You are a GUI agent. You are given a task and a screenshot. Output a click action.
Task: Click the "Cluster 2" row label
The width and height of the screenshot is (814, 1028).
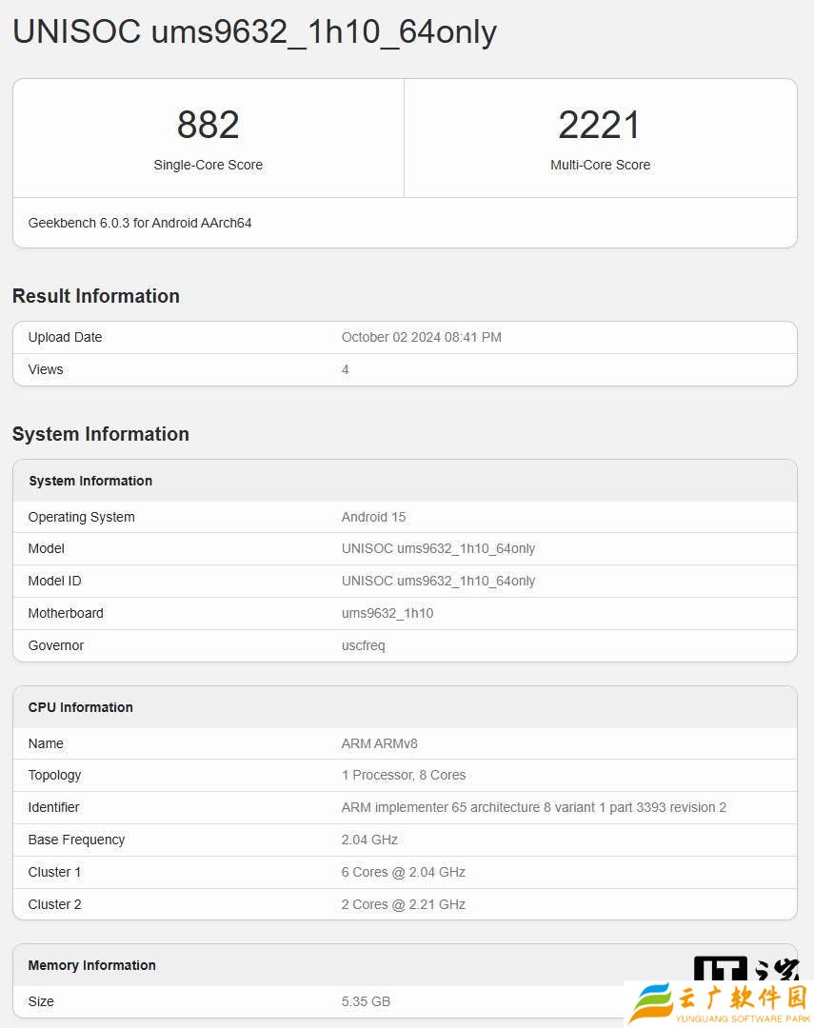pos(54,904)
